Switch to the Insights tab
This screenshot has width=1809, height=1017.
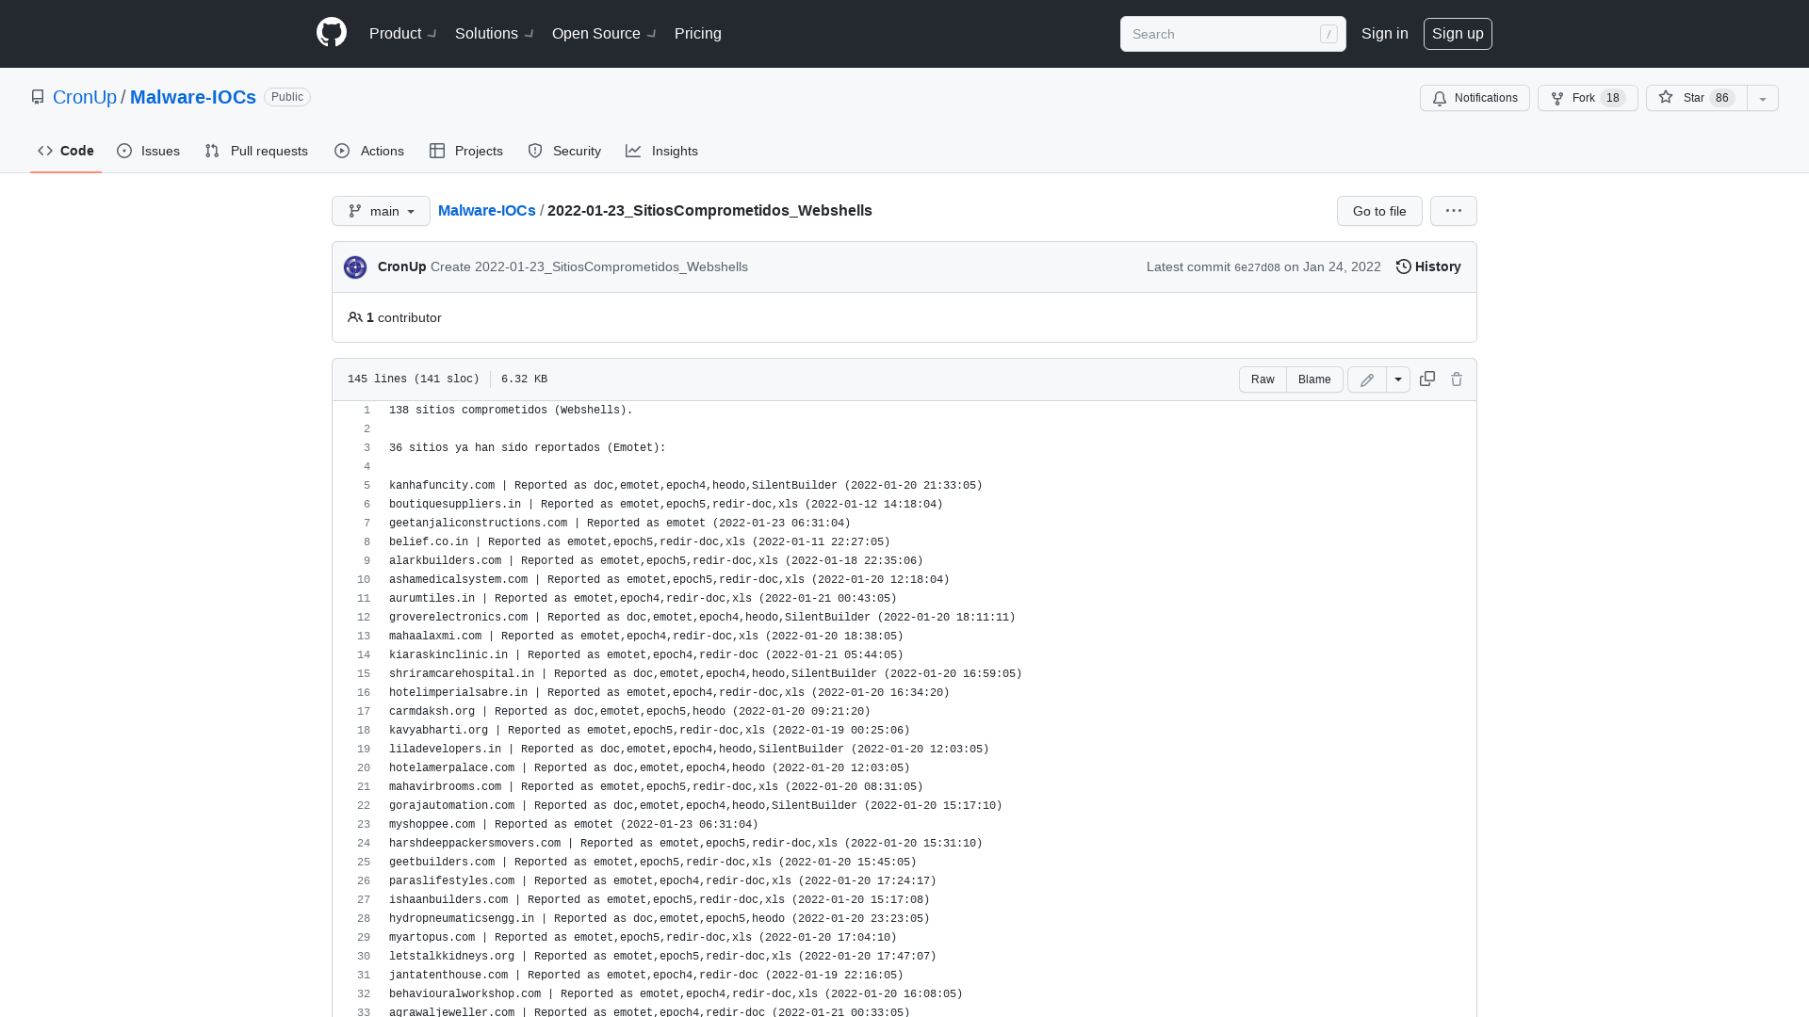pyautogui.click(x=661, y=151)
